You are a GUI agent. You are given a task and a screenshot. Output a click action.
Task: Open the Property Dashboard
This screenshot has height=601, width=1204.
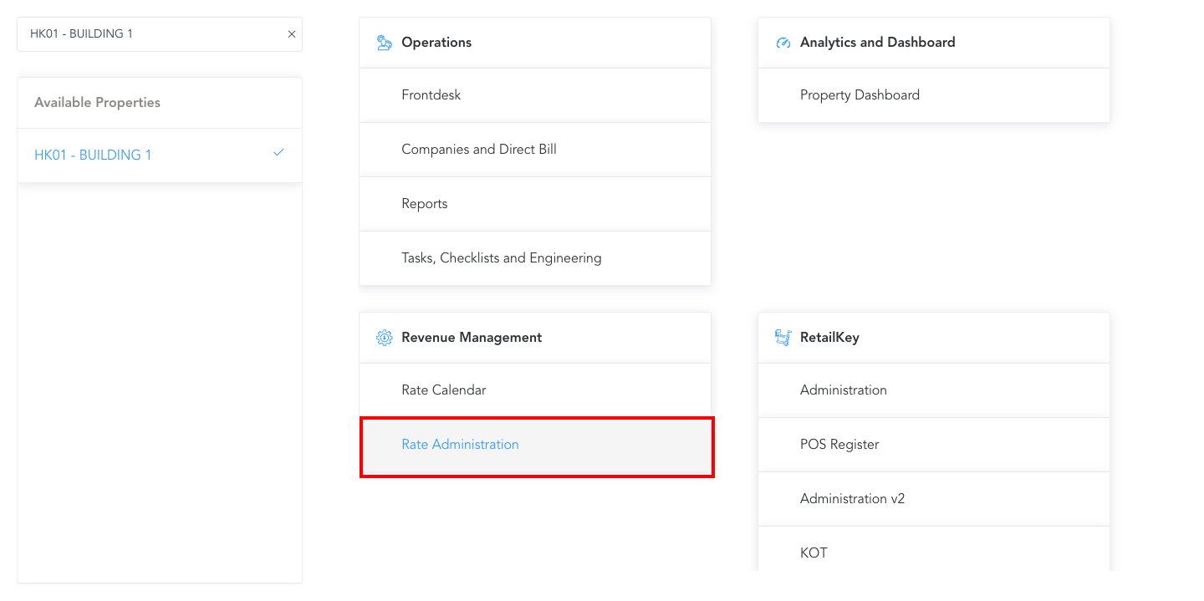coord(860,94)
